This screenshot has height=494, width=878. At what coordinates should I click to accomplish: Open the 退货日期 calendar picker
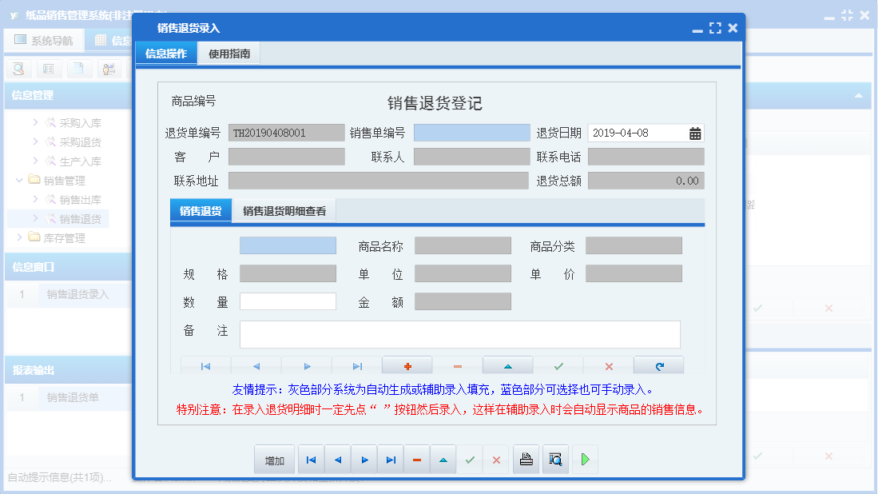click(x=696, y=133)
